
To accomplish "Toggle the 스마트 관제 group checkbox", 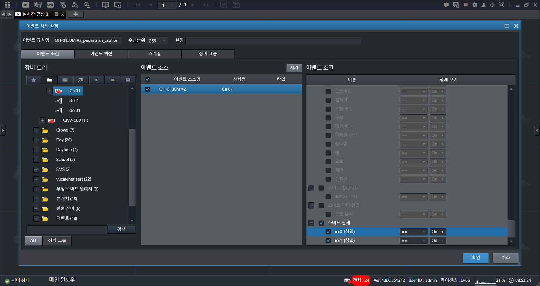I will click(x=321, y=223).
